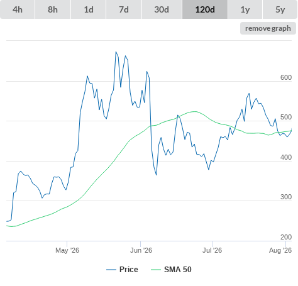The width and height of the screenshot is (298, 286).
Task: Click the green SMA 50 legend marker
Action: click(156, 270)
